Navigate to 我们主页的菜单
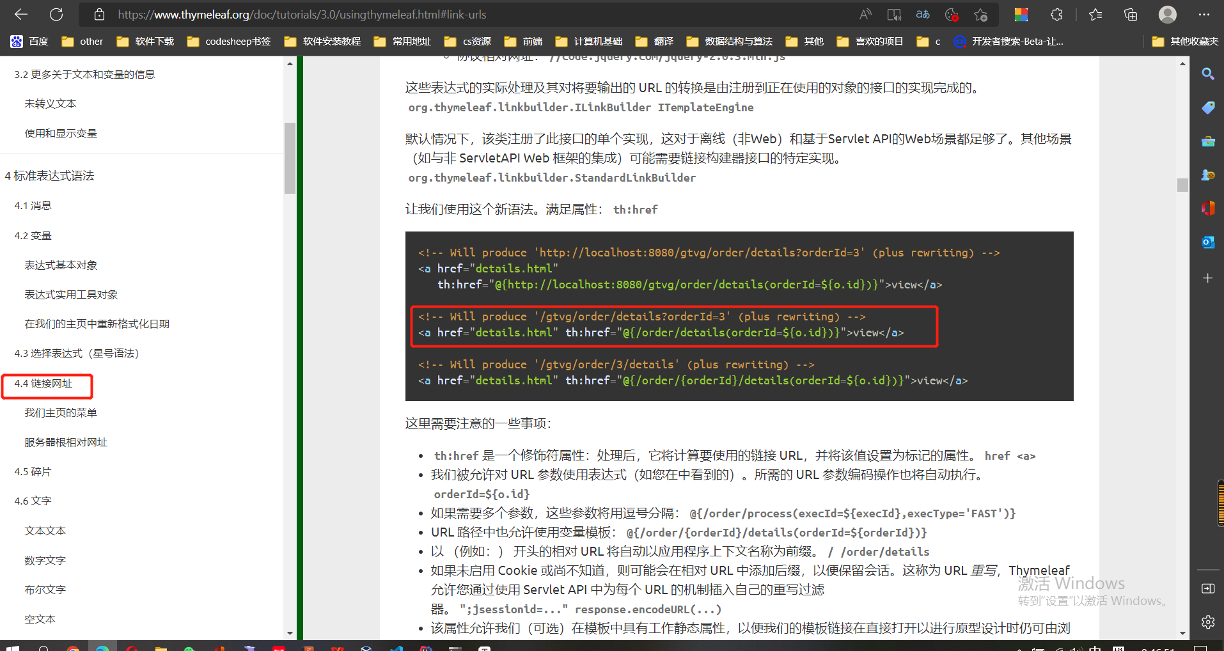1224x651 pixels. coord(61,412)
